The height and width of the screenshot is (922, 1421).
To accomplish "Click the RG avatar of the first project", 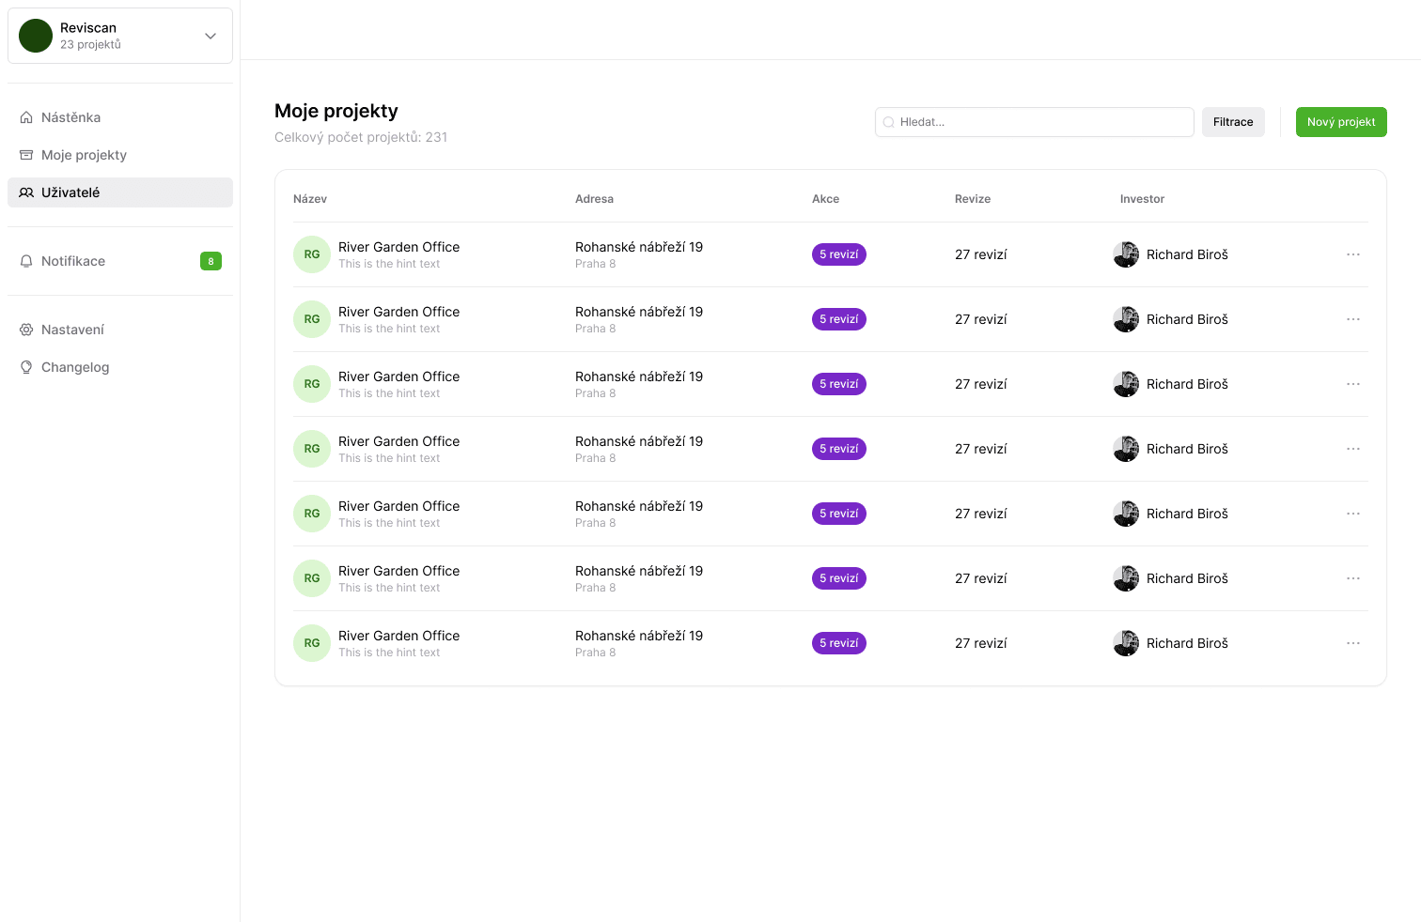I will point(311,254).
